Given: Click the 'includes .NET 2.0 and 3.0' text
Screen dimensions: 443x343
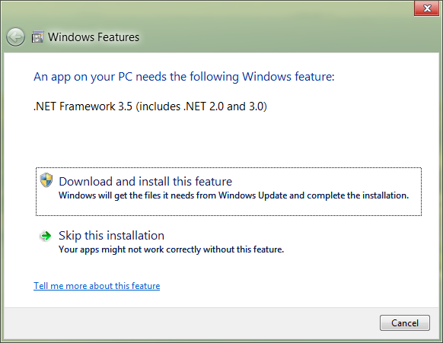Looking at the screenshot, I should point(202,106).
